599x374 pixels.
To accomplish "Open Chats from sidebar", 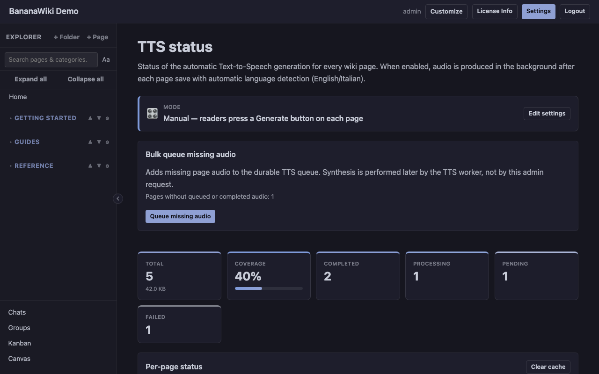I will click(17, 312).
